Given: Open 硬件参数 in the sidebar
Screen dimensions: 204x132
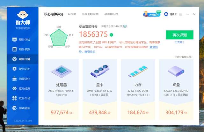Looking at the screenshot, I should click(23, 49).
